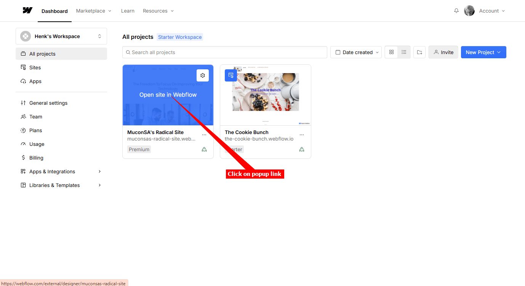Click the muconsas-radical-site URL text
Screen dimensions: 525x286
(161, 139)
